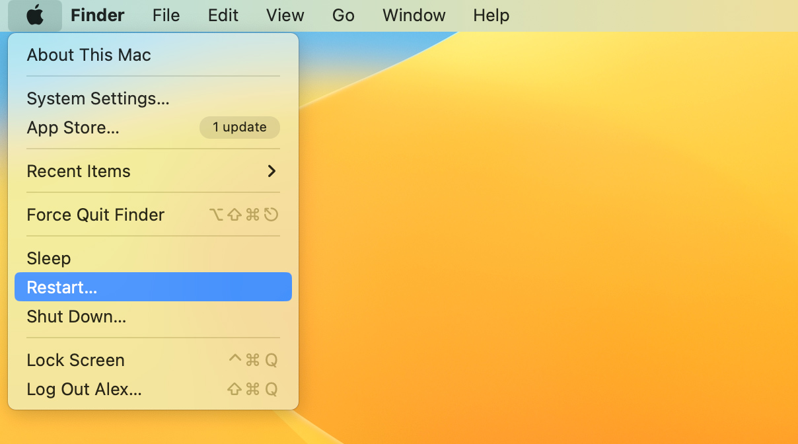Open the Go menu
This screenshot has width=798, height=444.
point(344,15)
